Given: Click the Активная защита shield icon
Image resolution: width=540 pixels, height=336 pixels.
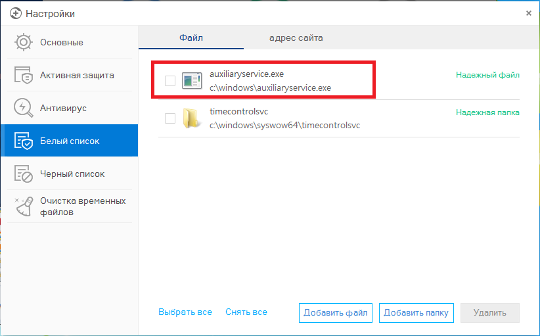Looking at the screenshot, I should pyautogui.click(x=24, y=75).
